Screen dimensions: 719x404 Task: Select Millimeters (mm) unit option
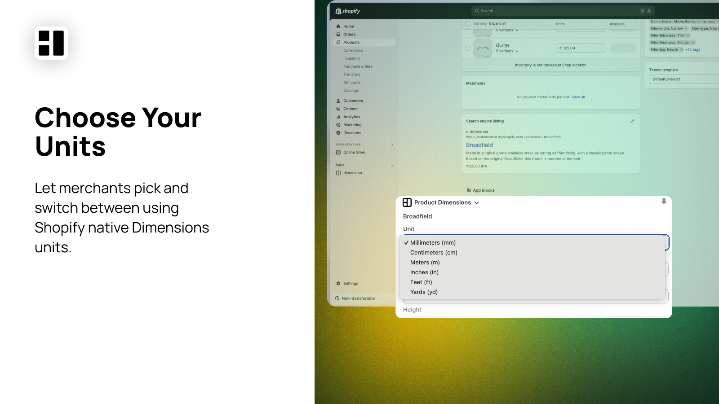532,243
